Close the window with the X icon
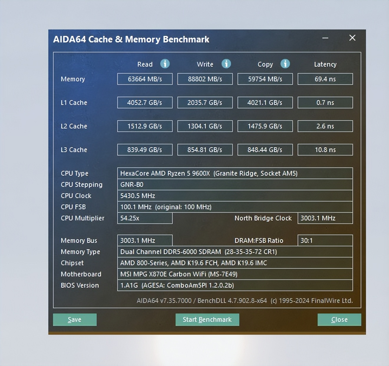 (352, 38)
